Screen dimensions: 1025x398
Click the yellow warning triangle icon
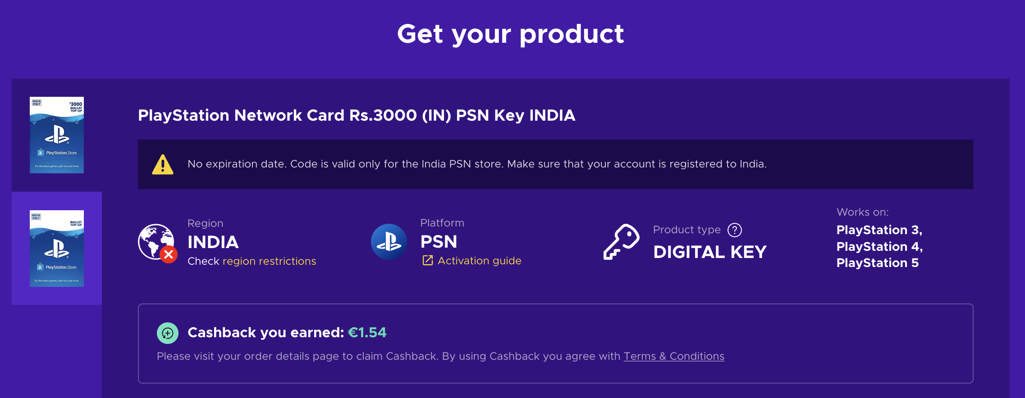163,164
